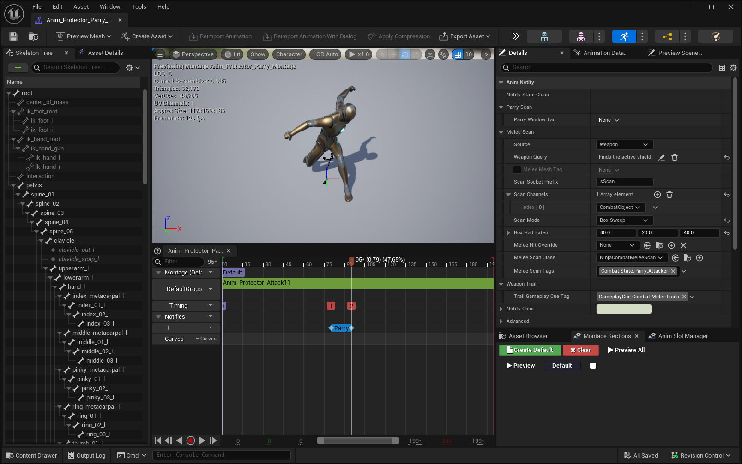Toggle the Melee Mesh Tag checkbox

click(517, 170)
